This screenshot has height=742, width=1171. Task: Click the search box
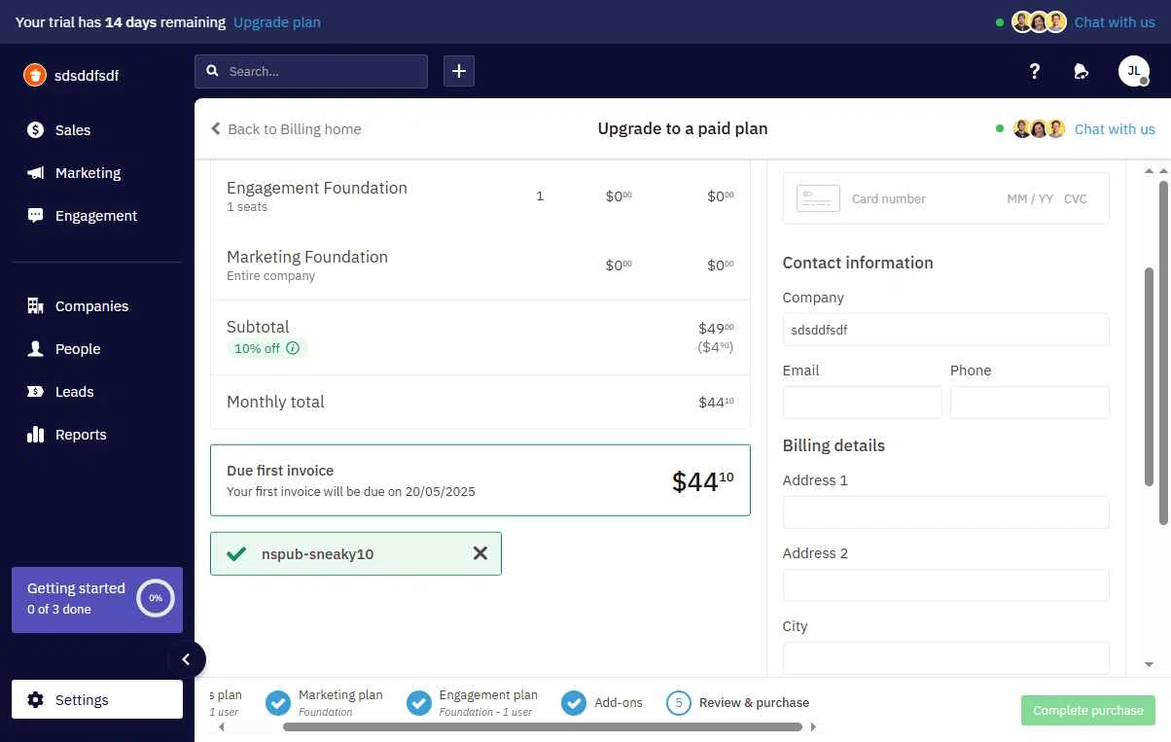point(311,71)
